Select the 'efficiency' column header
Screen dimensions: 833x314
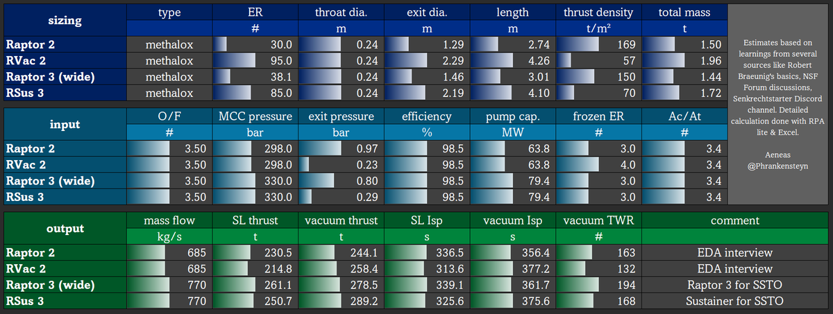(426, 116)
